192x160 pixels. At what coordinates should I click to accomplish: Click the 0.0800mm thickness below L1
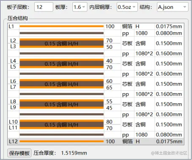click(x=169, y=33)
